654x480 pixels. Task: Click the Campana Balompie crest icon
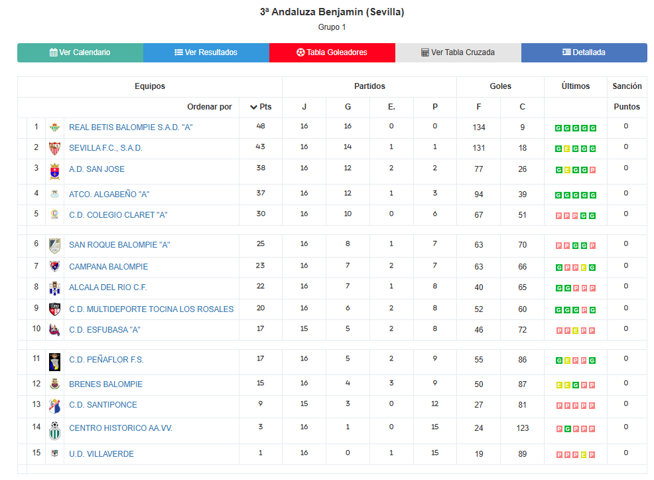[54, 266]
